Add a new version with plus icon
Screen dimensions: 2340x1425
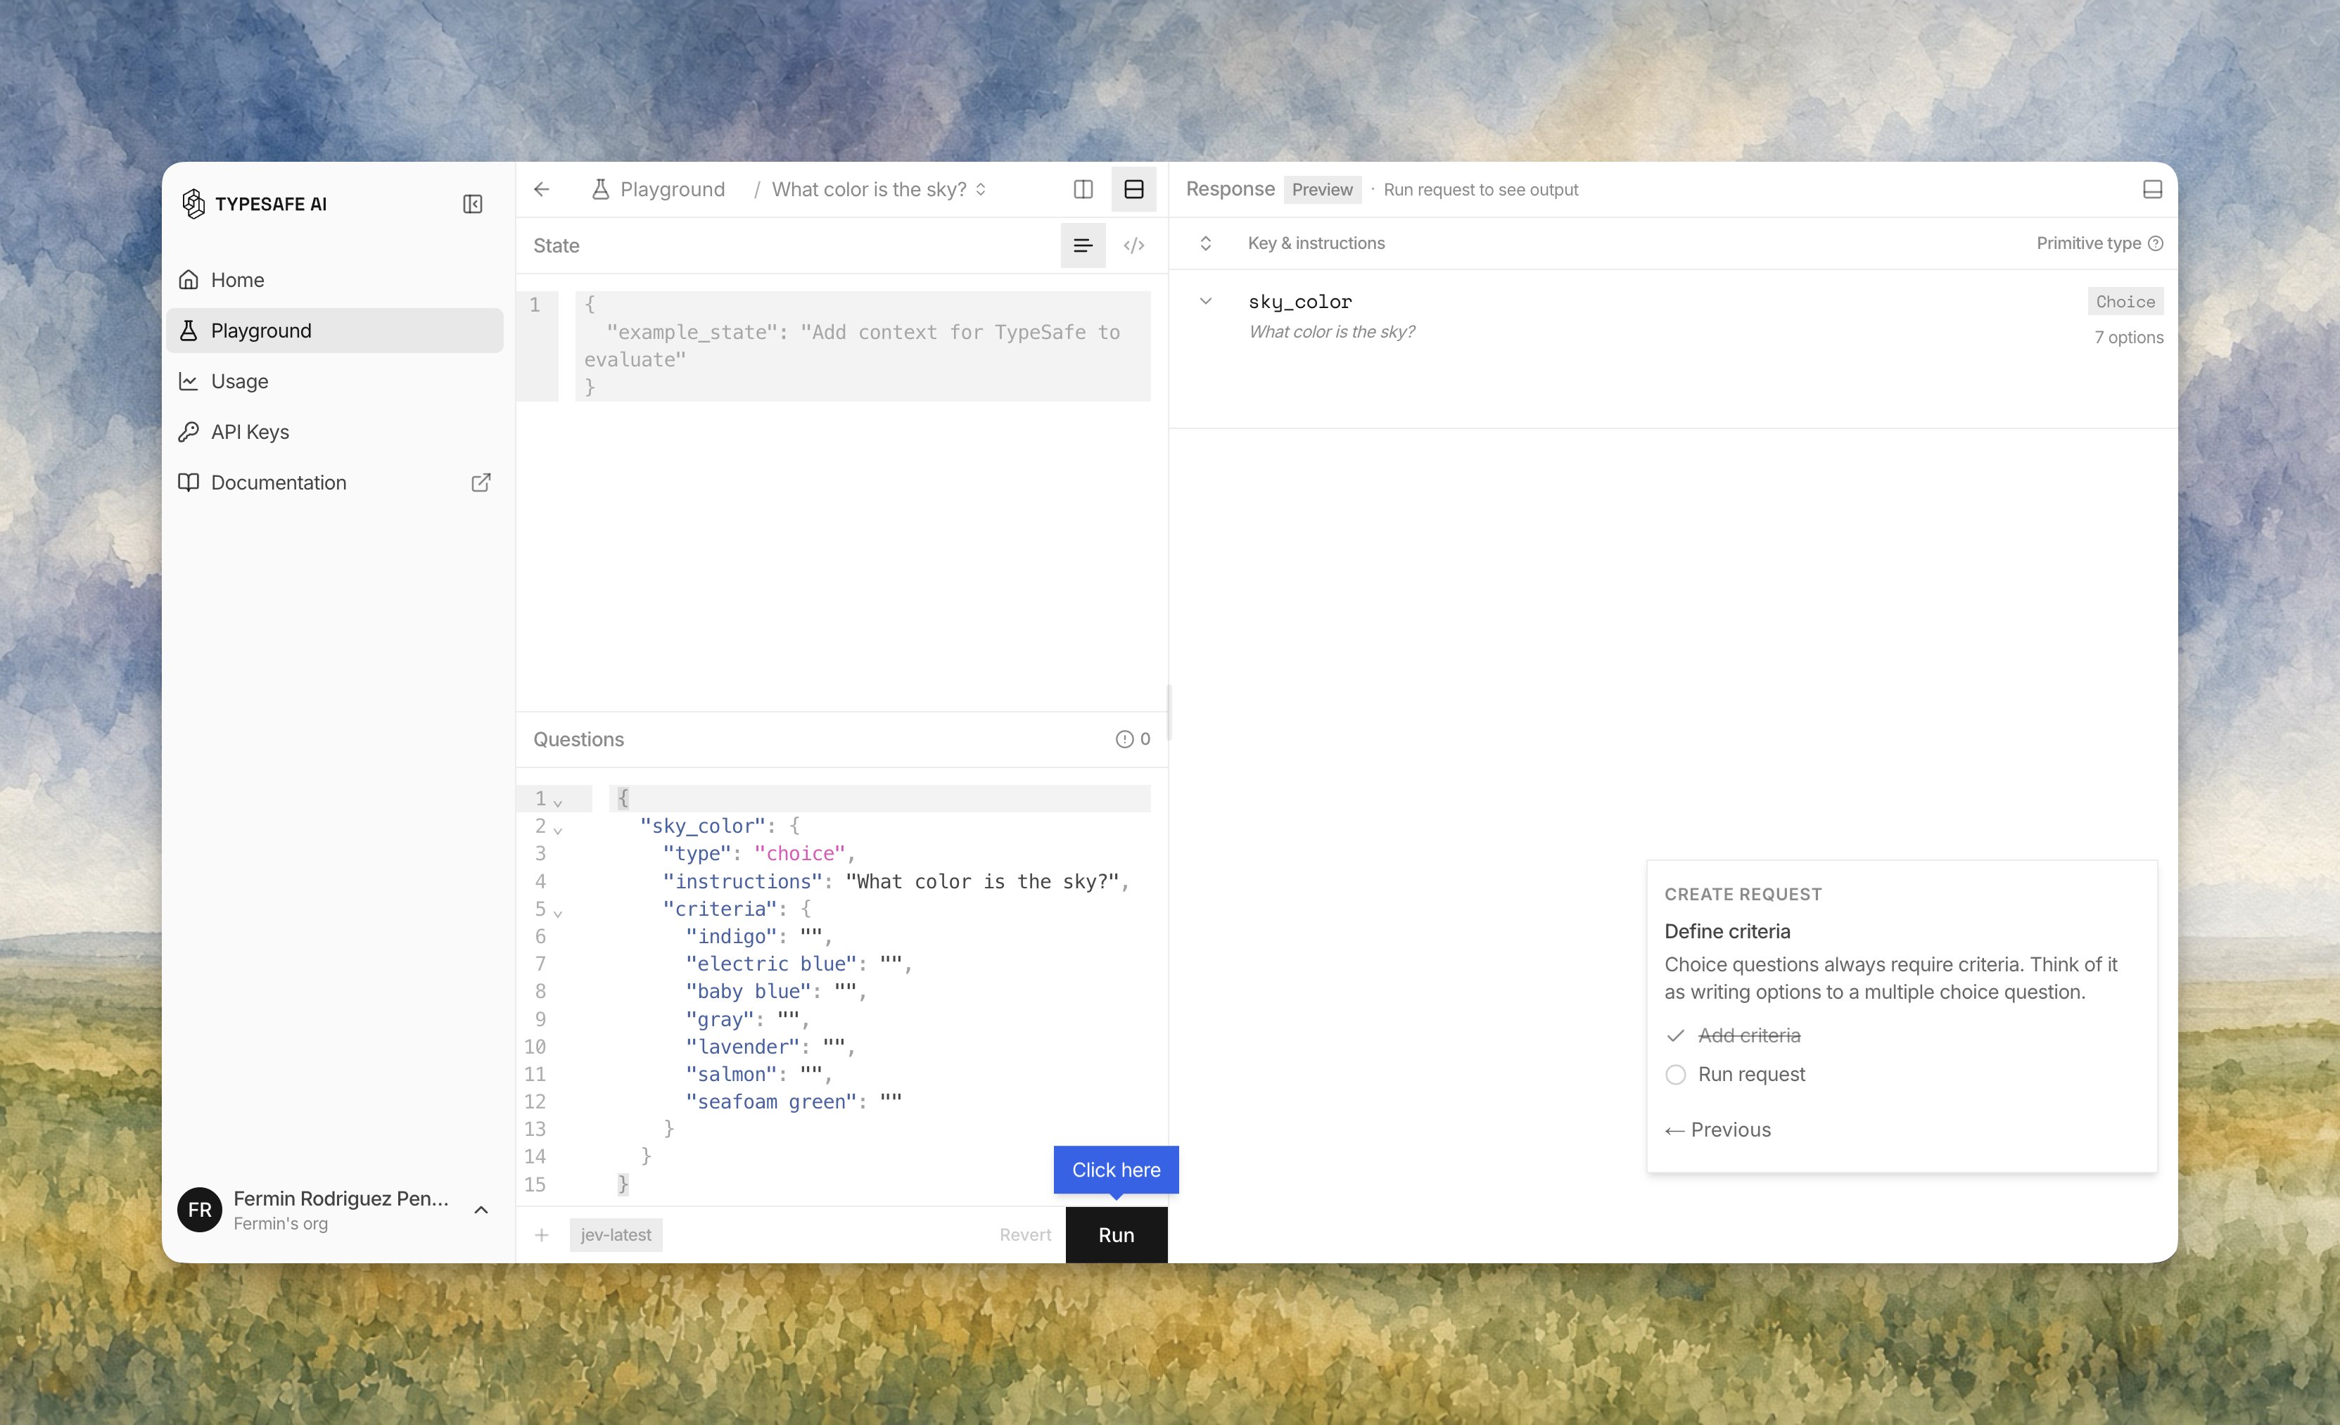pos(541,1234)
